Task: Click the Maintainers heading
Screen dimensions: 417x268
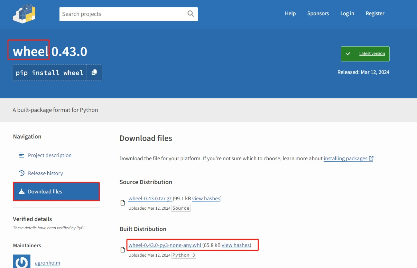Action: pyautogui.click(x=27, y=246)
